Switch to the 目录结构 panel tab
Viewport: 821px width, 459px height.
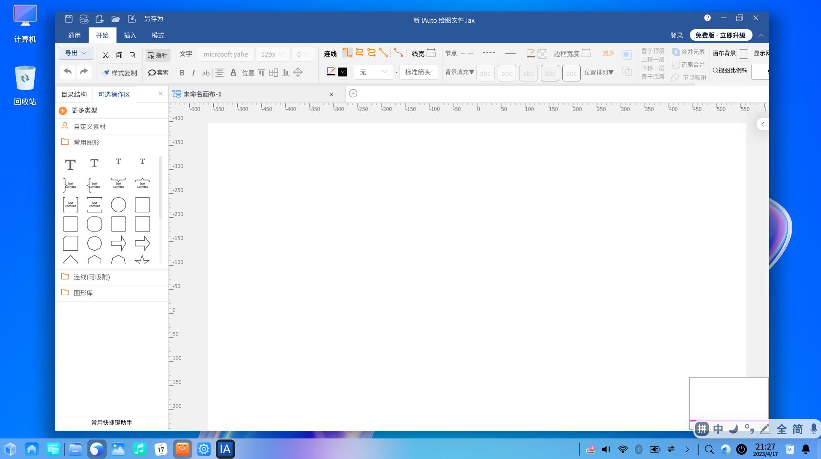74,94
